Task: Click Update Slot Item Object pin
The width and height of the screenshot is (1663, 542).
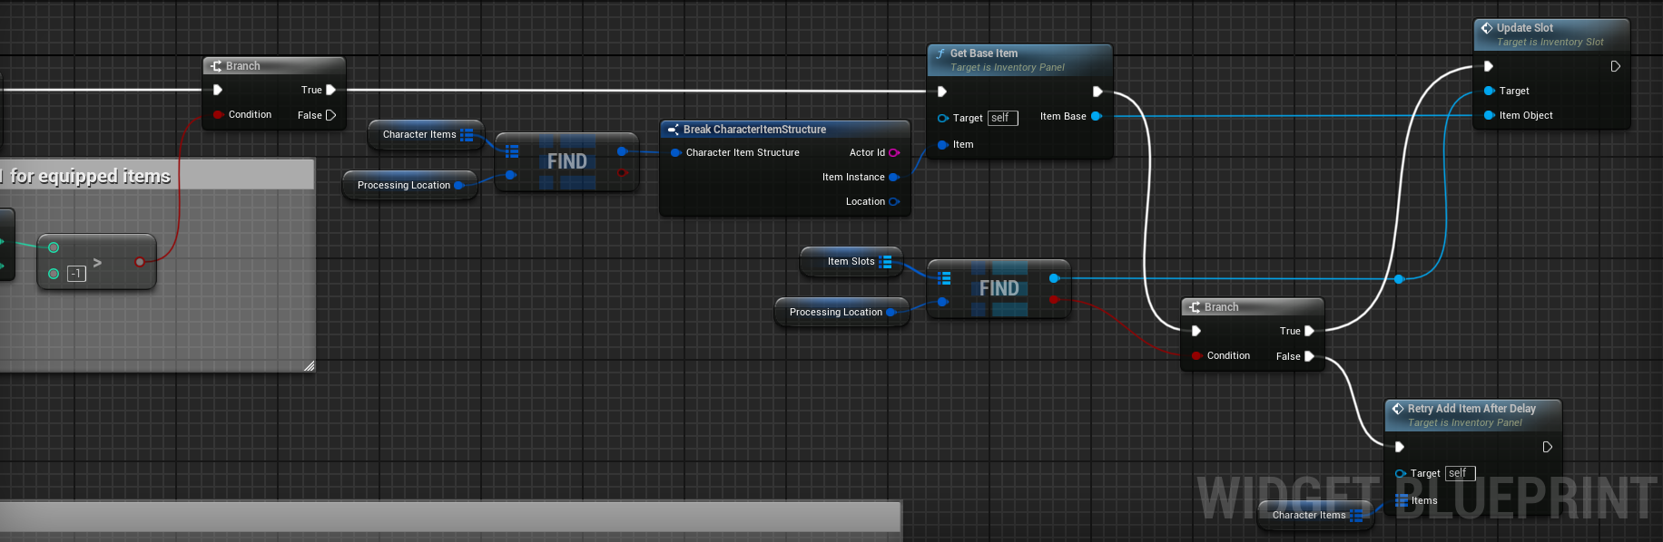Action: (x=1489, y=115)
